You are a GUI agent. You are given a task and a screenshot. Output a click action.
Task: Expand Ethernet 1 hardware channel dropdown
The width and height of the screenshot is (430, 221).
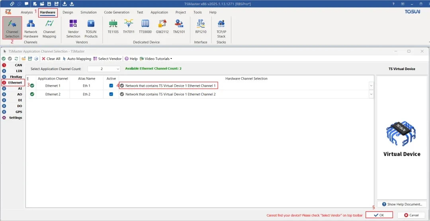tap(371, 86)
